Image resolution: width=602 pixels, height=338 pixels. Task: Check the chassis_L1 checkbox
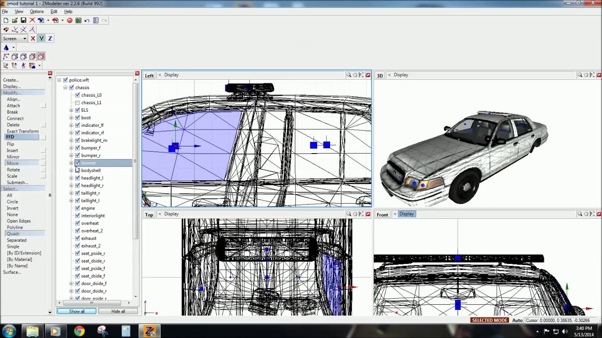pos(78,102)
